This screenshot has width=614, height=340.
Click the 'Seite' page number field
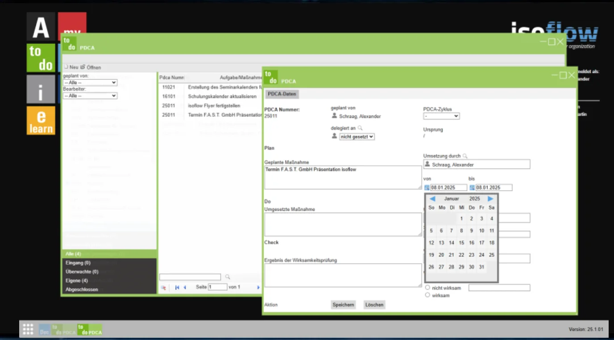(x=218, y=287)
